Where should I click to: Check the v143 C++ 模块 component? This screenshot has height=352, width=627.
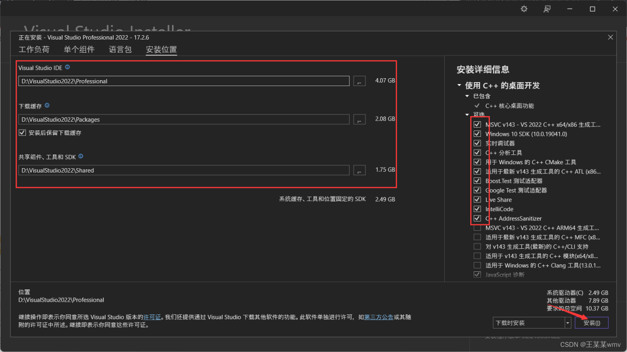point(477,256)
